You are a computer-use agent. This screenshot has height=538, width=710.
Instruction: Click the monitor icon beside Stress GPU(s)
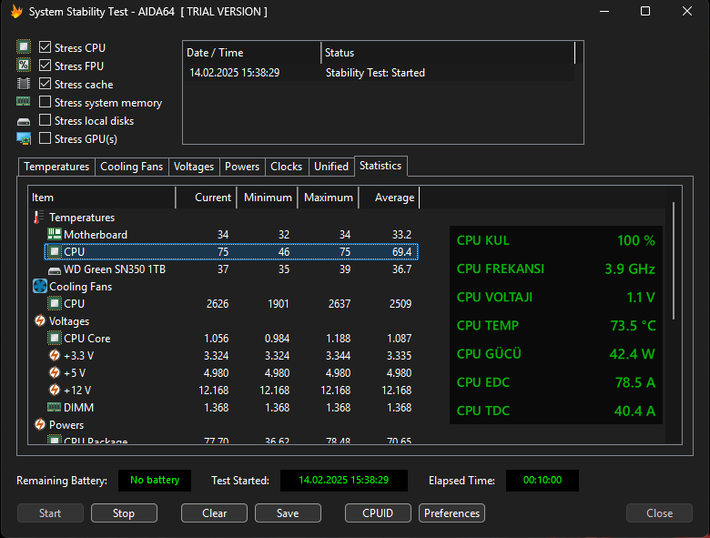pyautogui.click(x=24, y=138)
